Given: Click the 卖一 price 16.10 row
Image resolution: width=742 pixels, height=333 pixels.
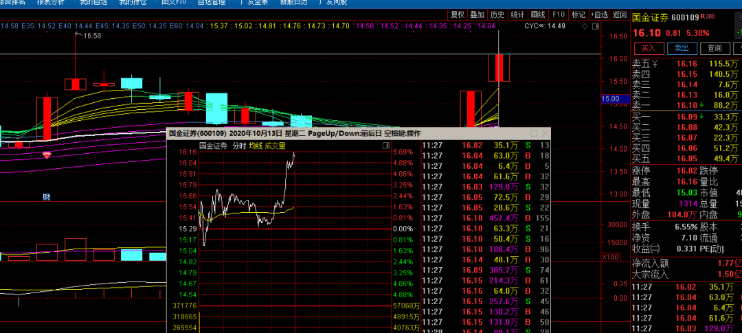Looking at the screenshot, I should tap(686, 106).
